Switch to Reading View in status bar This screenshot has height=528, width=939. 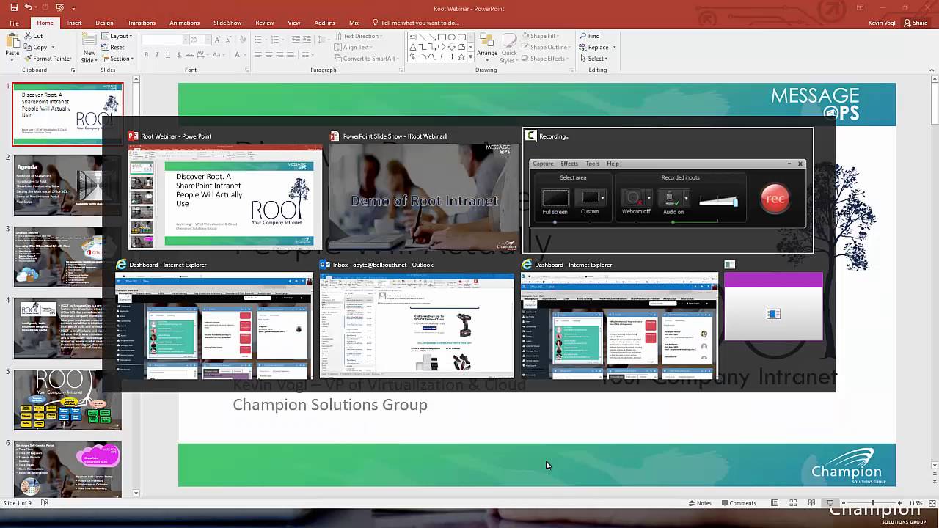pyautogui.click(x=811, y=503)
